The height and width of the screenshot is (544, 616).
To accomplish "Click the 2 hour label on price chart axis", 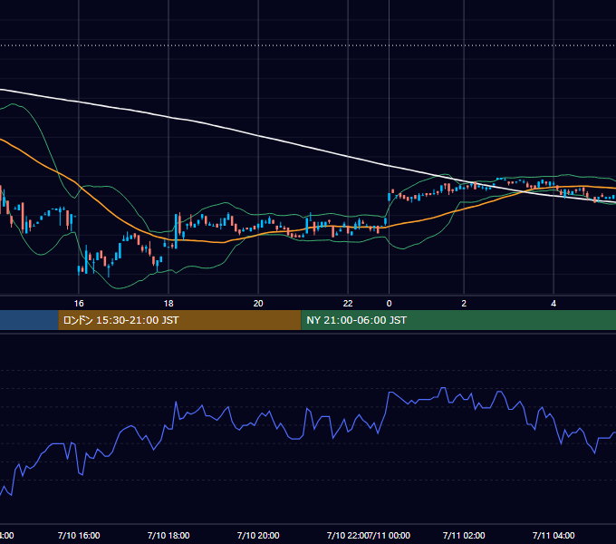I will click(x=464, y=304).
